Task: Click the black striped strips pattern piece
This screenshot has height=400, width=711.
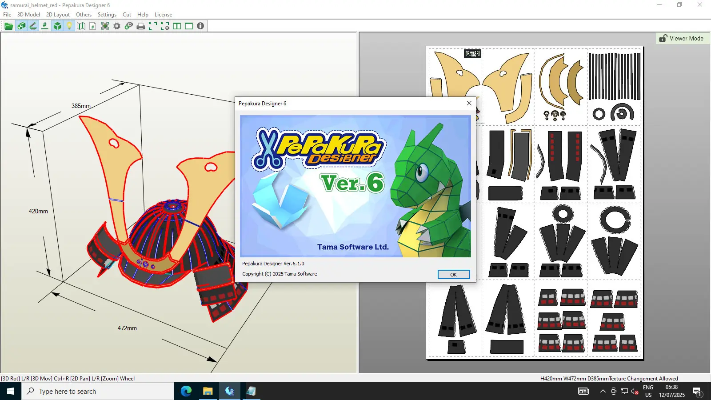Action: [x=614, y=76]
